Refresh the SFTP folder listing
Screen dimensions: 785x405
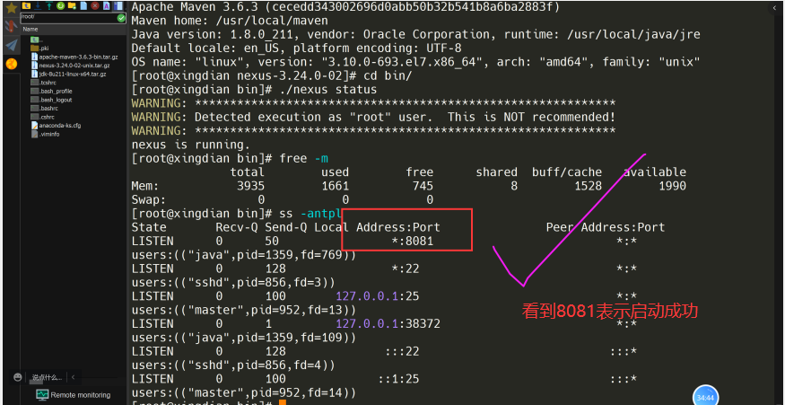61,5
